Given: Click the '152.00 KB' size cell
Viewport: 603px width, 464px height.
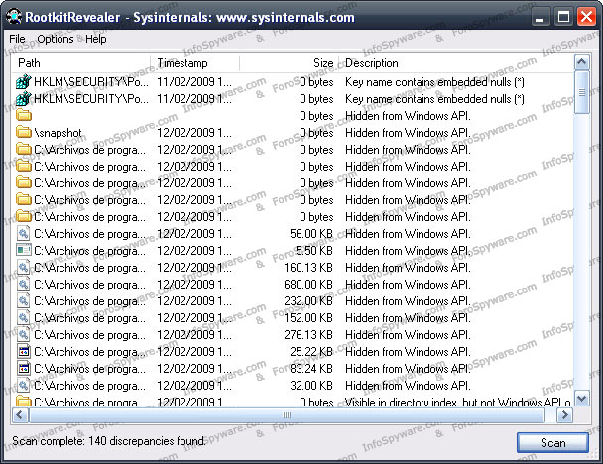Looking at the screenshot, I should coord(308,318).
